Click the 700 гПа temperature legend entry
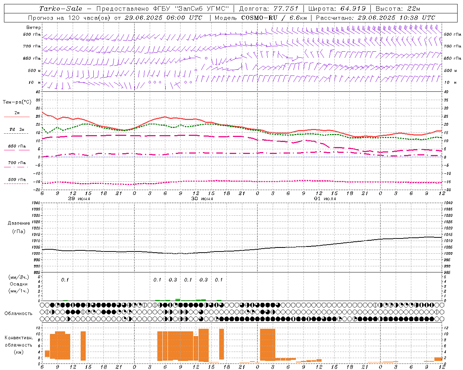Image resolution: width=463 pixels, height=370 pixels. tap(17, 163)
